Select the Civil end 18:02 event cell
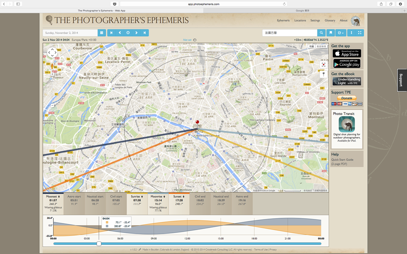 point(200,204)
